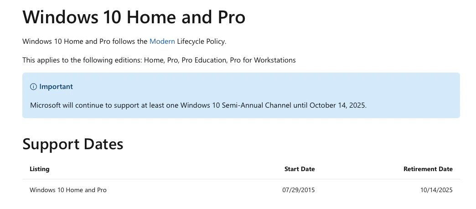The image size is (476, 209).
Task: Select the Listing column header
Action: [40, 169]
